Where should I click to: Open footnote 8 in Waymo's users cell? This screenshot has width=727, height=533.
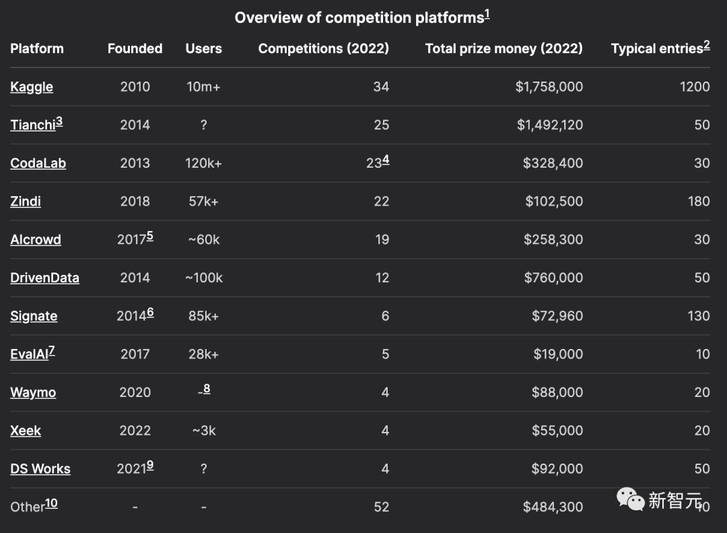pyautogui.click(x=207, y=388)
